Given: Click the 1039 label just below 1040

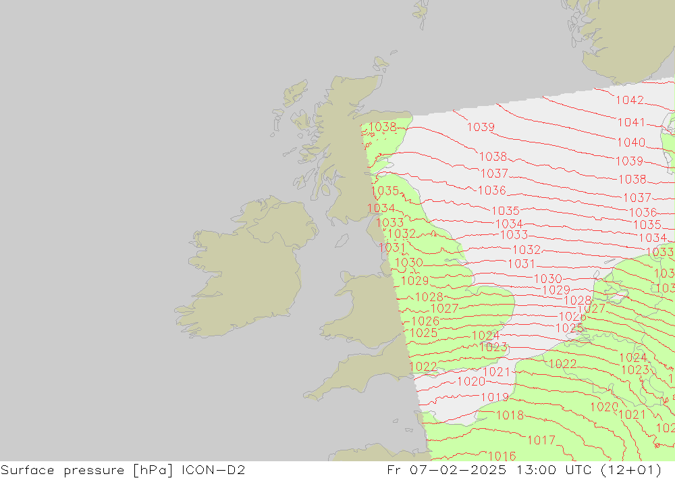Looking at the screenshot, I should point(629,161).
